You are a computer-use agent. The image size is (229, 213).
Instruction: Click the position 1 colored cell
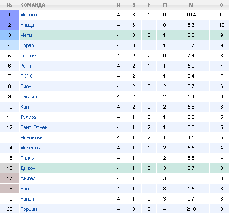coord(9,15)
